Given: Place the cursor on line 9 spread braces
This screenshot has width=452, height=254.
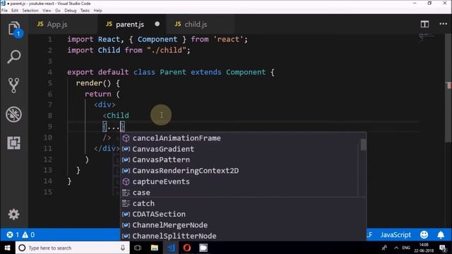Looking at the screenshot, I should coord(114,127).
